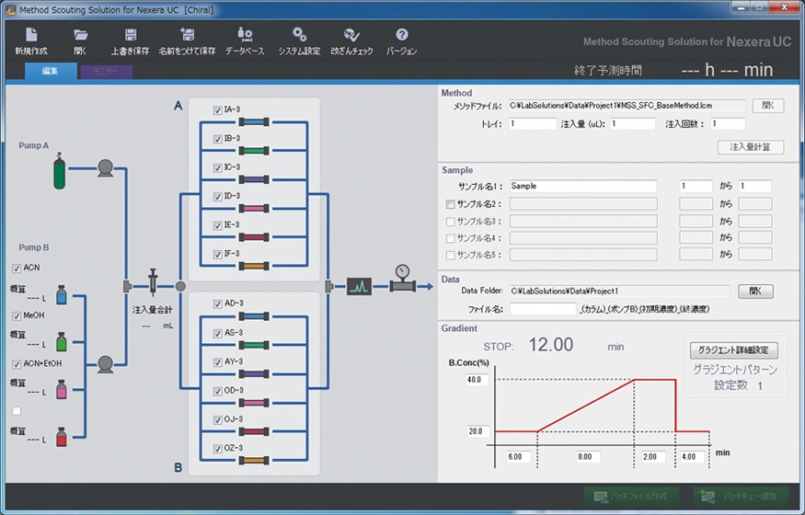
Task: Click the Pump B pump icon
Action: (105, 364)
